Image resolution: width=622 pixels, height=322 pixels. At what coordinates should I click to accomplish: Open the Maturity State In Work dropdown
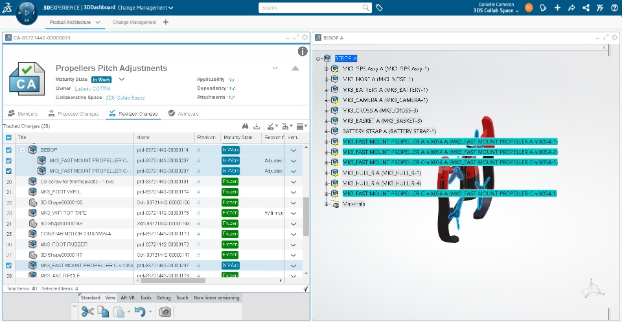tap(122, 80)
